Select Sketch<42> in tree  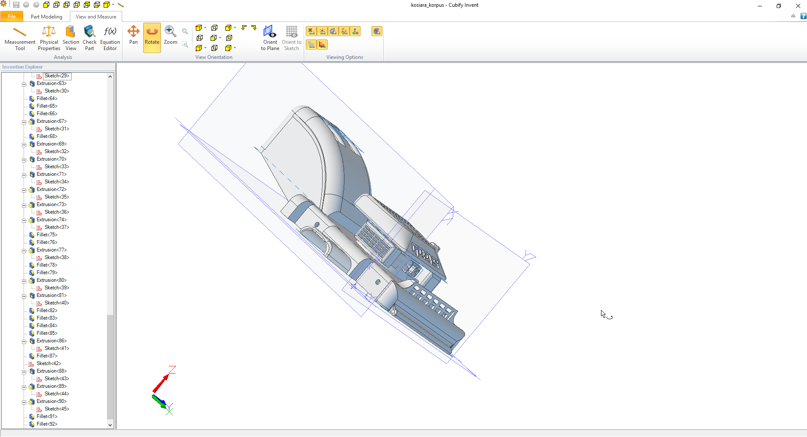pos(48,363)
